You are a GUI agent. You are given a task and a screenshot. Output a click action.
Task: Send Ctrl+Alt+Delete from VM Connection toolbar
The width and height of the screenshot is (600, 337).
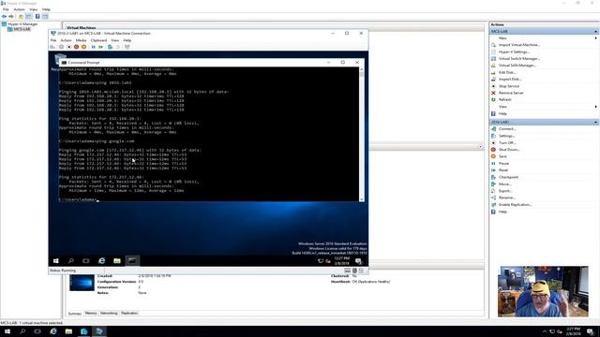coord(52,47)
